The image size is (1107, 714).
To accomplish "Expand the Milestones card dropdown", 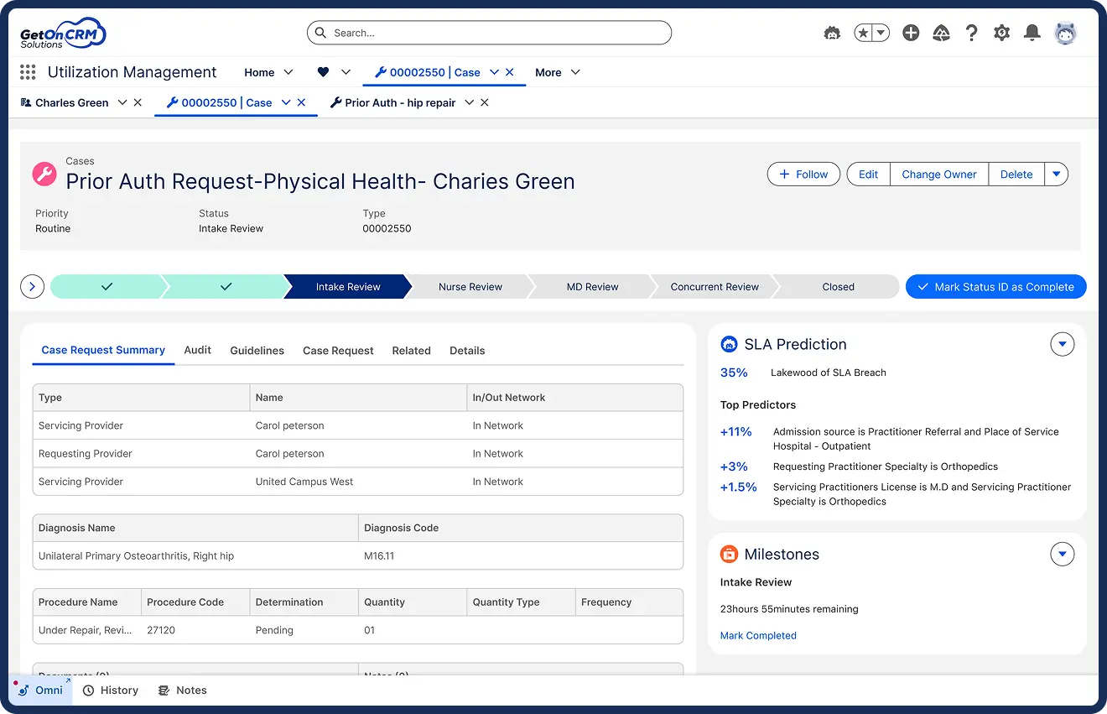I will tap(1062, 554).
